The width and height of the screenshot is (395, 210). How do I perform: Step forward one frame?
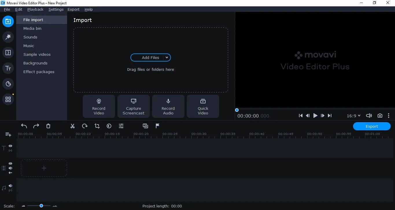tap(323, 116)
